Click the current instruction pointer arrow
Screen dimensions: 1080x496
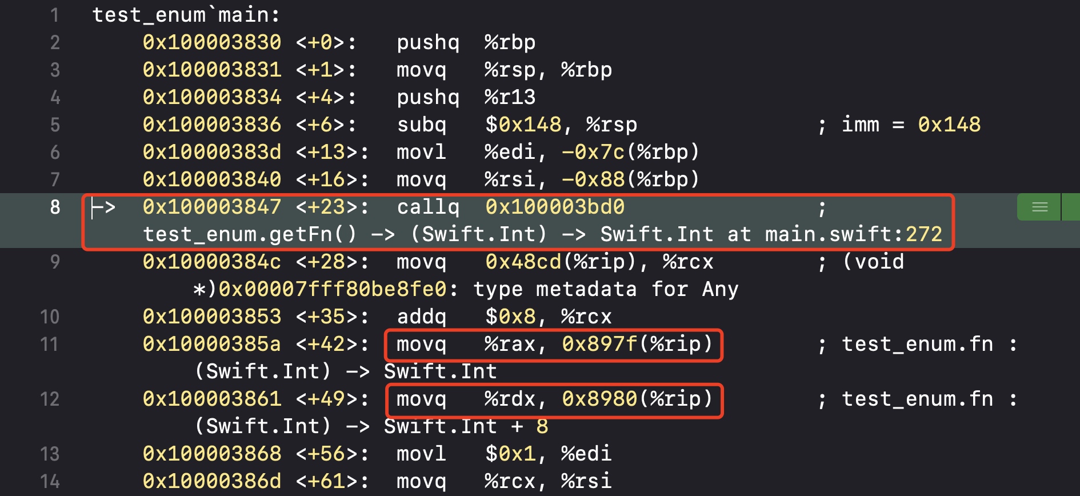coord(103,207)
